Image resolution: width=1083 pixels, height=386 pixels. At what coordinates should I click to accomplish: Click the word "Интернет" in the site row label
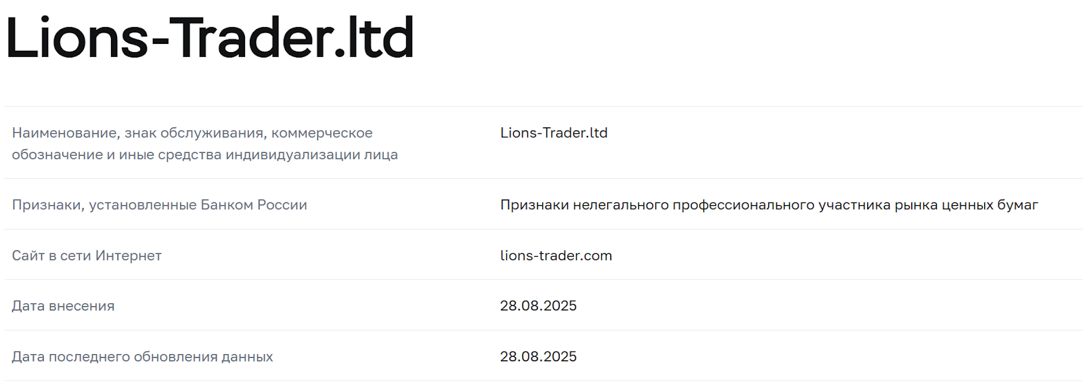click(129, 256)
